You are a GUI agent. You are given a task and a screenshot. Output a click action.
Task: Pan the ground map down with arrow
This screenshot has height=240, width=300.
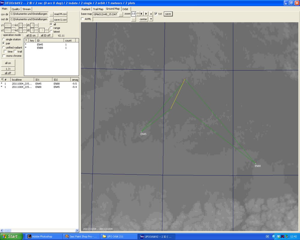[x=151, y=19]
